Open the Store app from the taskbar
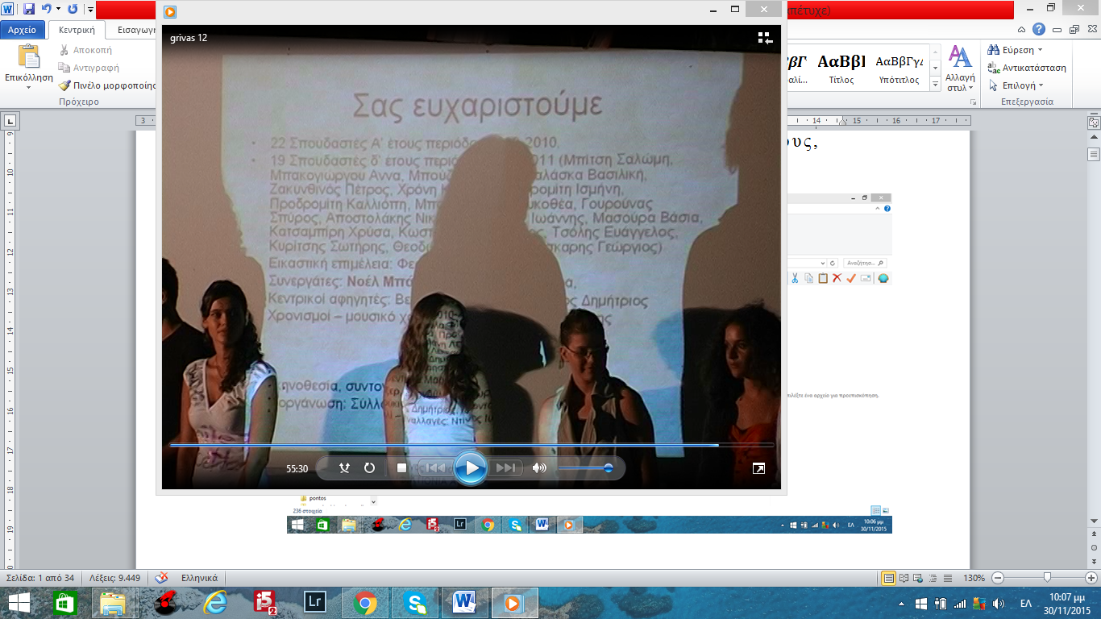 [x=64, y=603]
